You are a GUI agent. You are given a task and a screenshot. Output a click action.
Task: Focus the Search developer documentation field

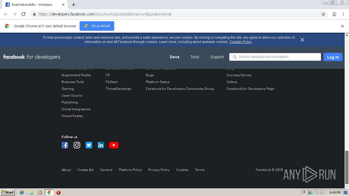tap(275, 57)
